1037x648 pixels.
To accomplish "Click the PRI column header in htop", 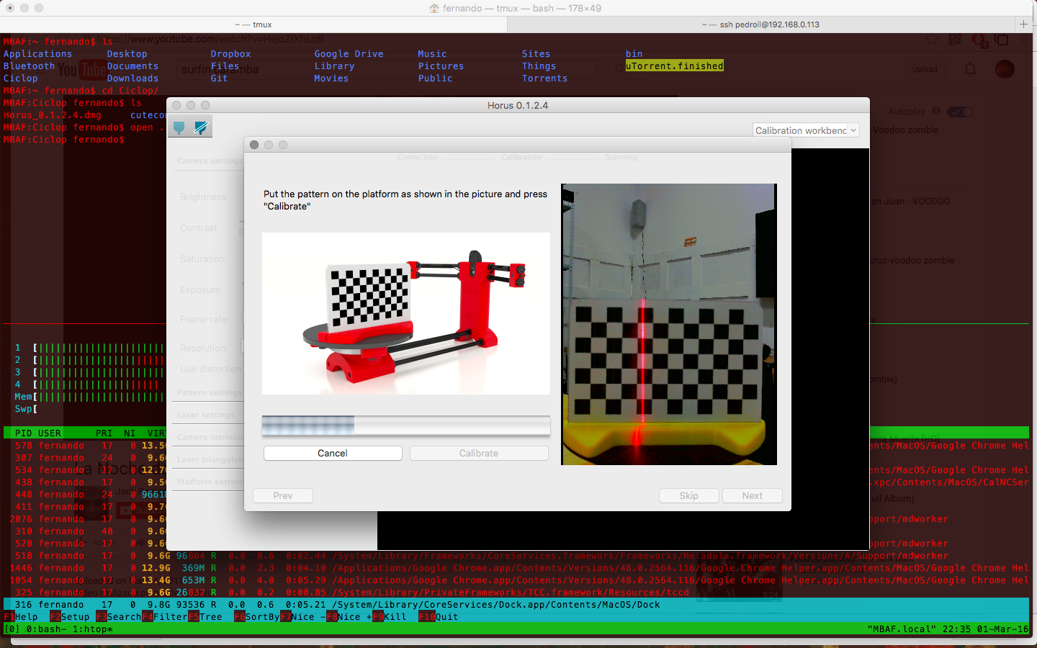I will click(104, 433).
